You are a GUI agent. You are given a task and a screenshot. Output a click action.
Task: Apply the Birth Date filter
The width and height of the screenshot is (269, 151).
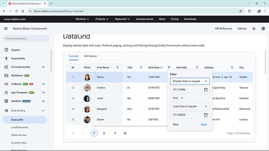pyautogui.click(x=204, y=125)
